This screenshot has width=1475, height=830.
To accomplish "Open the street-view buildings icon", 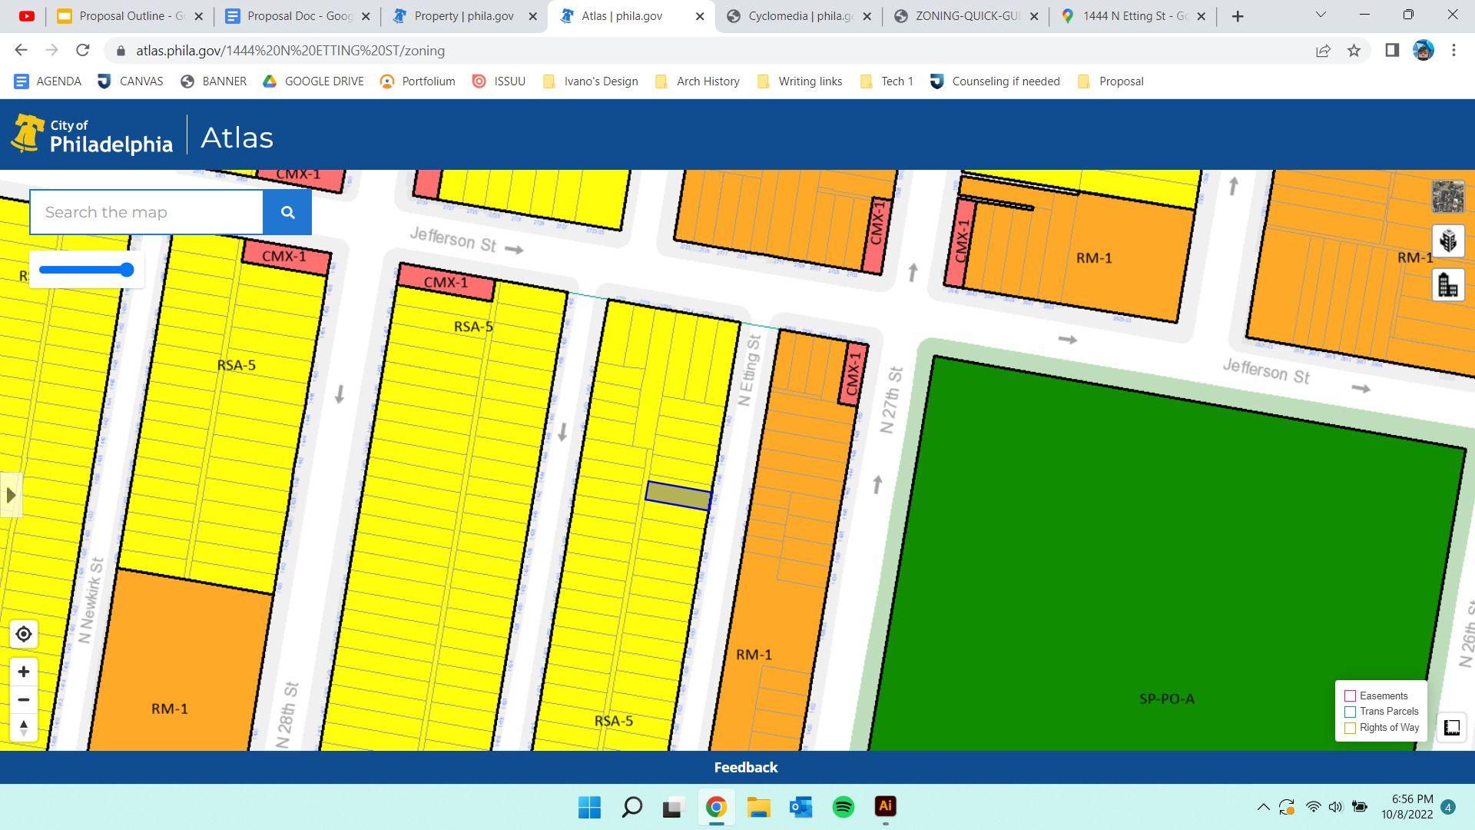I will coord(1447,286).
